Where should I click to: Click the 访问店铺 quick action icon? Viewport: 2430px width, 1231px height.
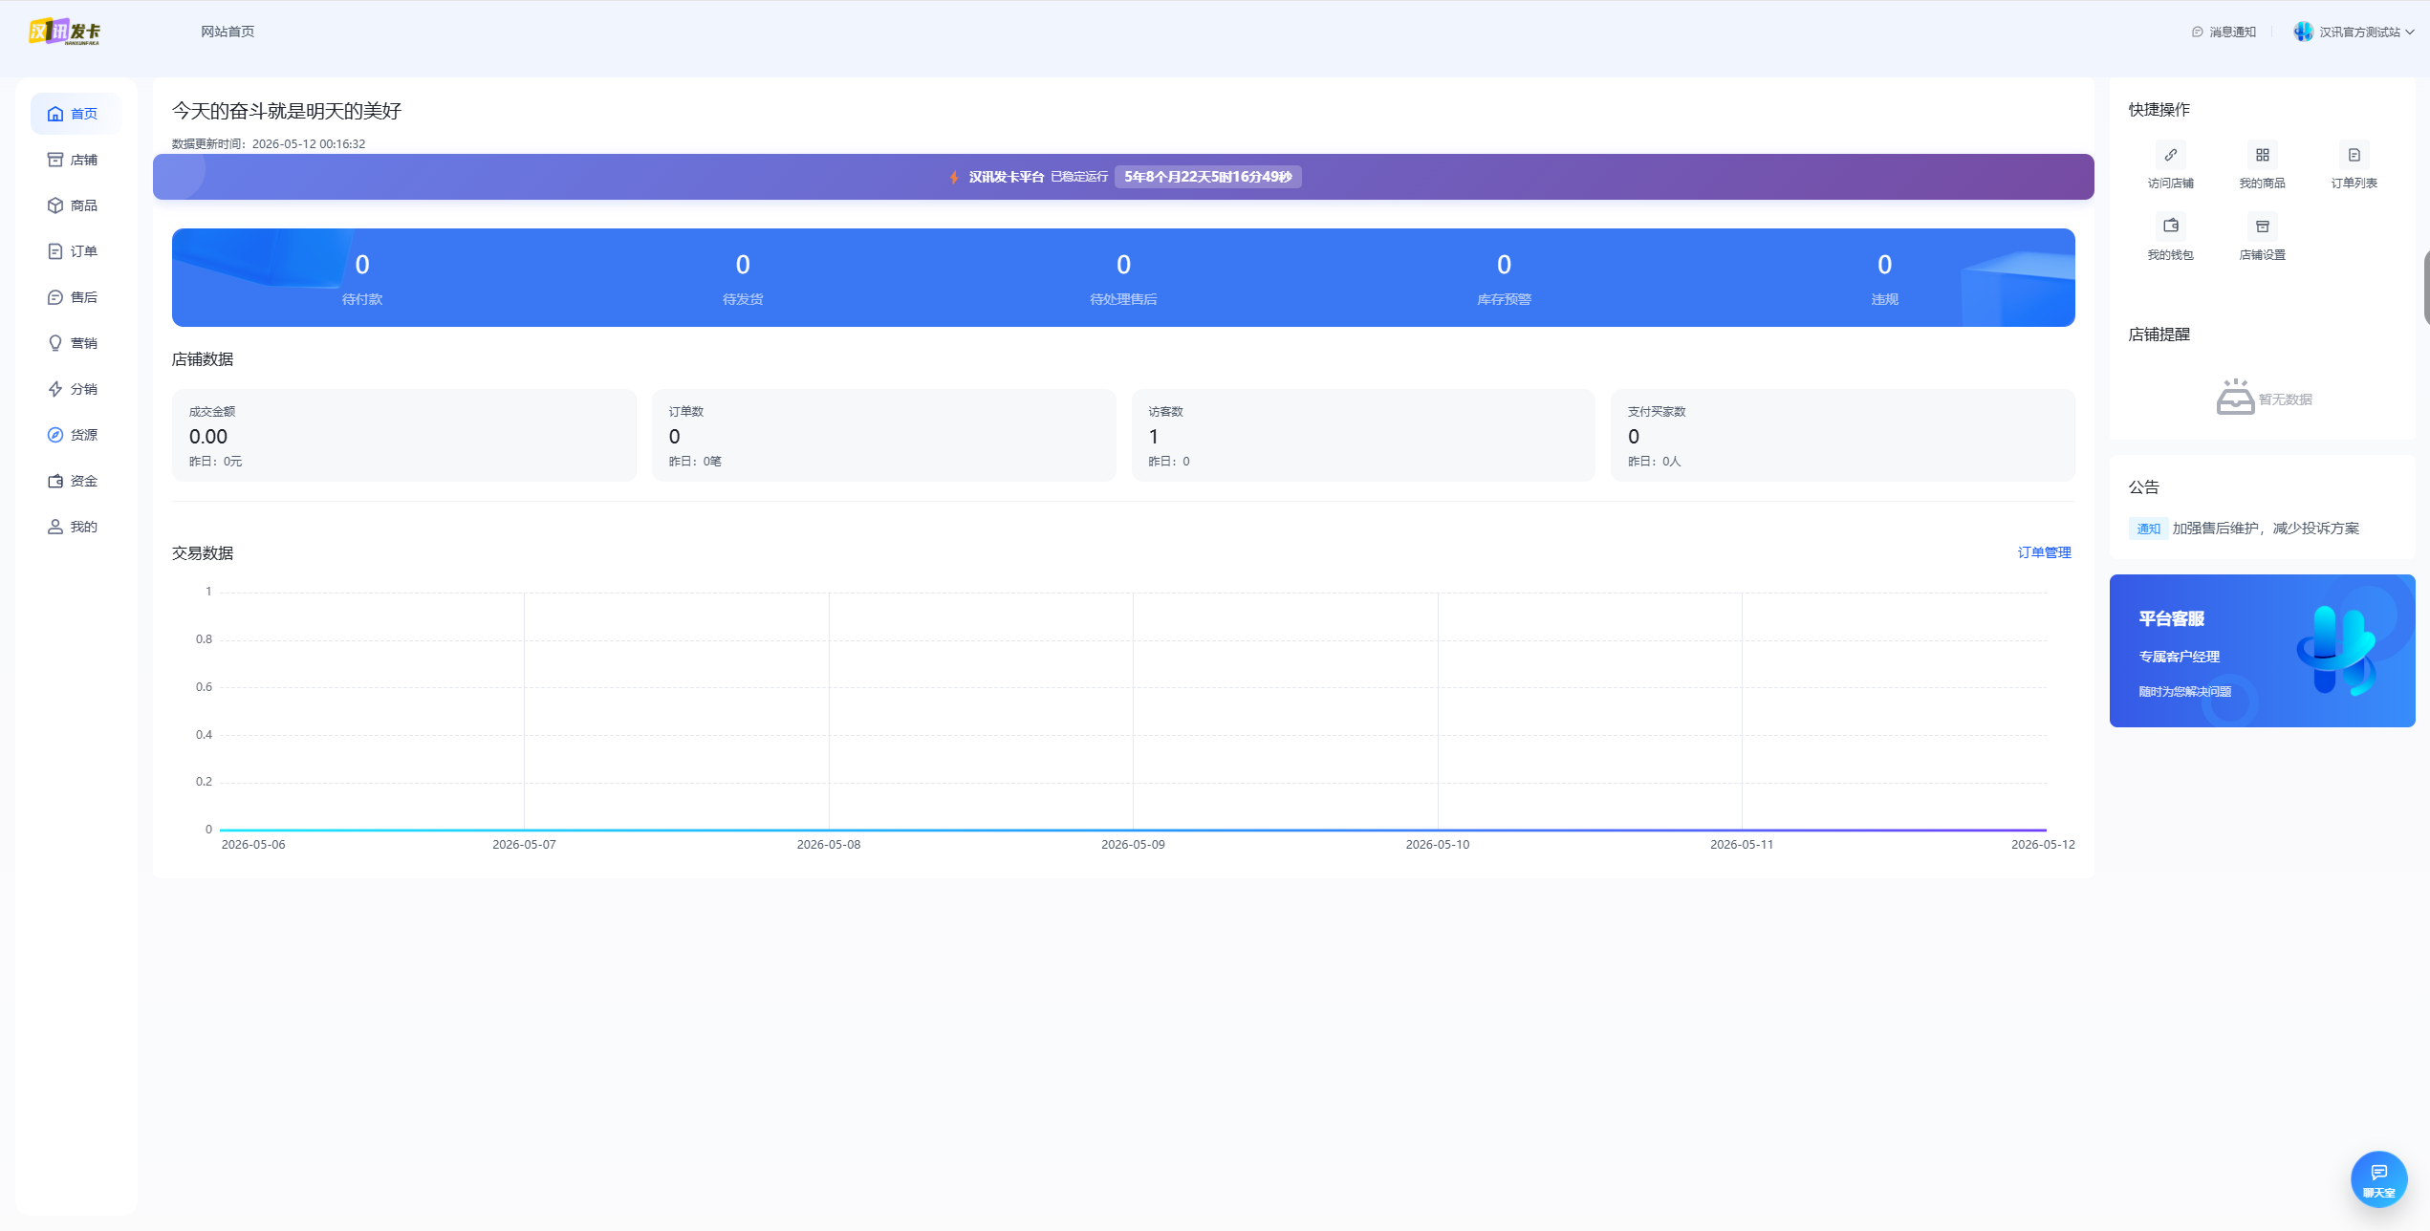click(x=2170, y=155)
